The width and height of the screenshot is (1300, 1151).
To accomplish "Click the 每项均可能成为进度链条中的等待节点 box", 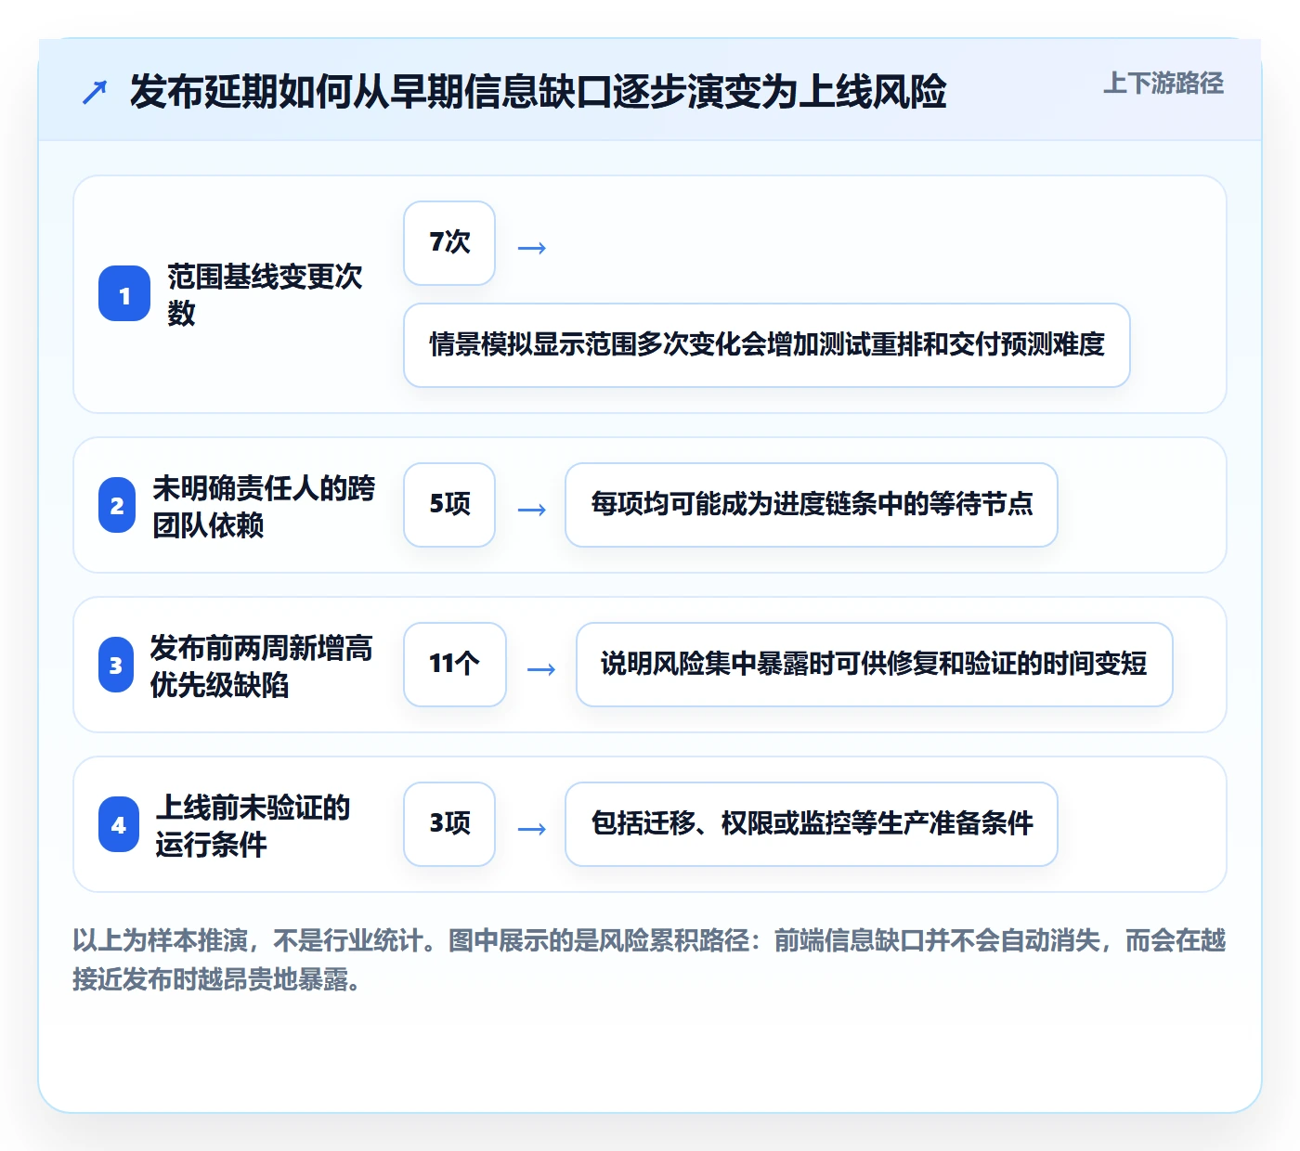I will [x=812, y=505].
